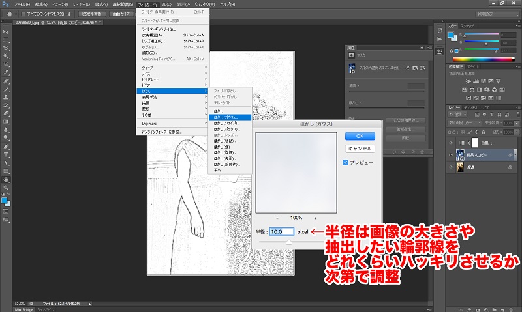Select the Horizontal Type tool

pos(6,154)
